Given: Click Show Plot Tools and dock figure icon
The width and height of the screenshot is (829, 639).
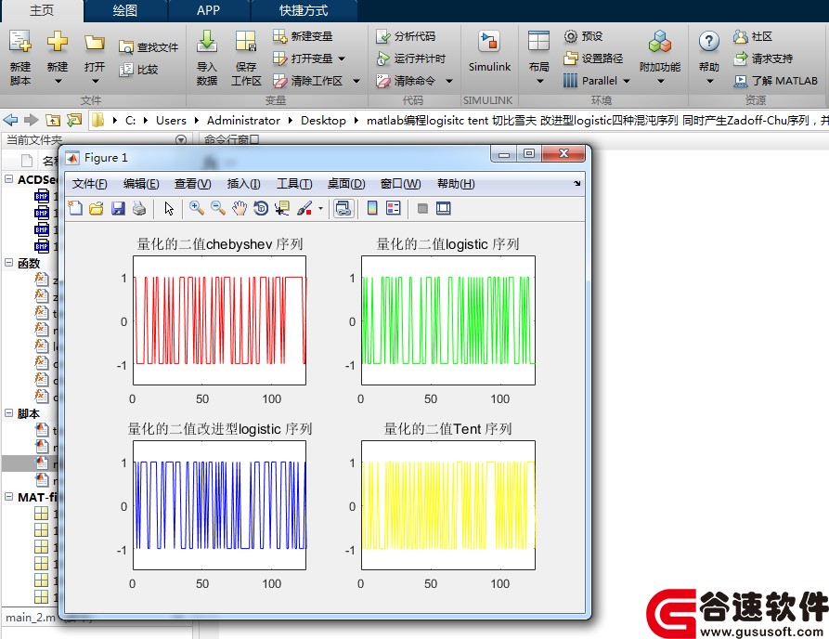Looking at the screenshot, I should click(x=444, y=208).
